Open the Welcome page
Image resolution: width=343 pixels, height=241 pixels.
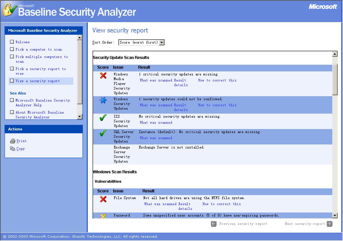tap(22, 42)
